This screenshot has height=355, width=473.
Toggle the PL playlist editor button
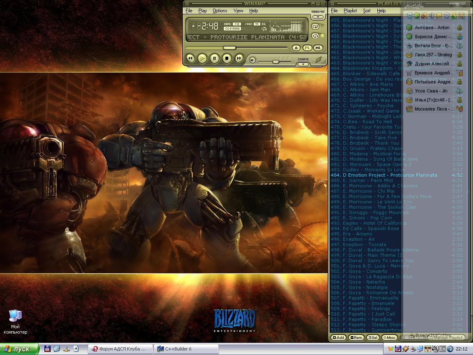(308, 48)
